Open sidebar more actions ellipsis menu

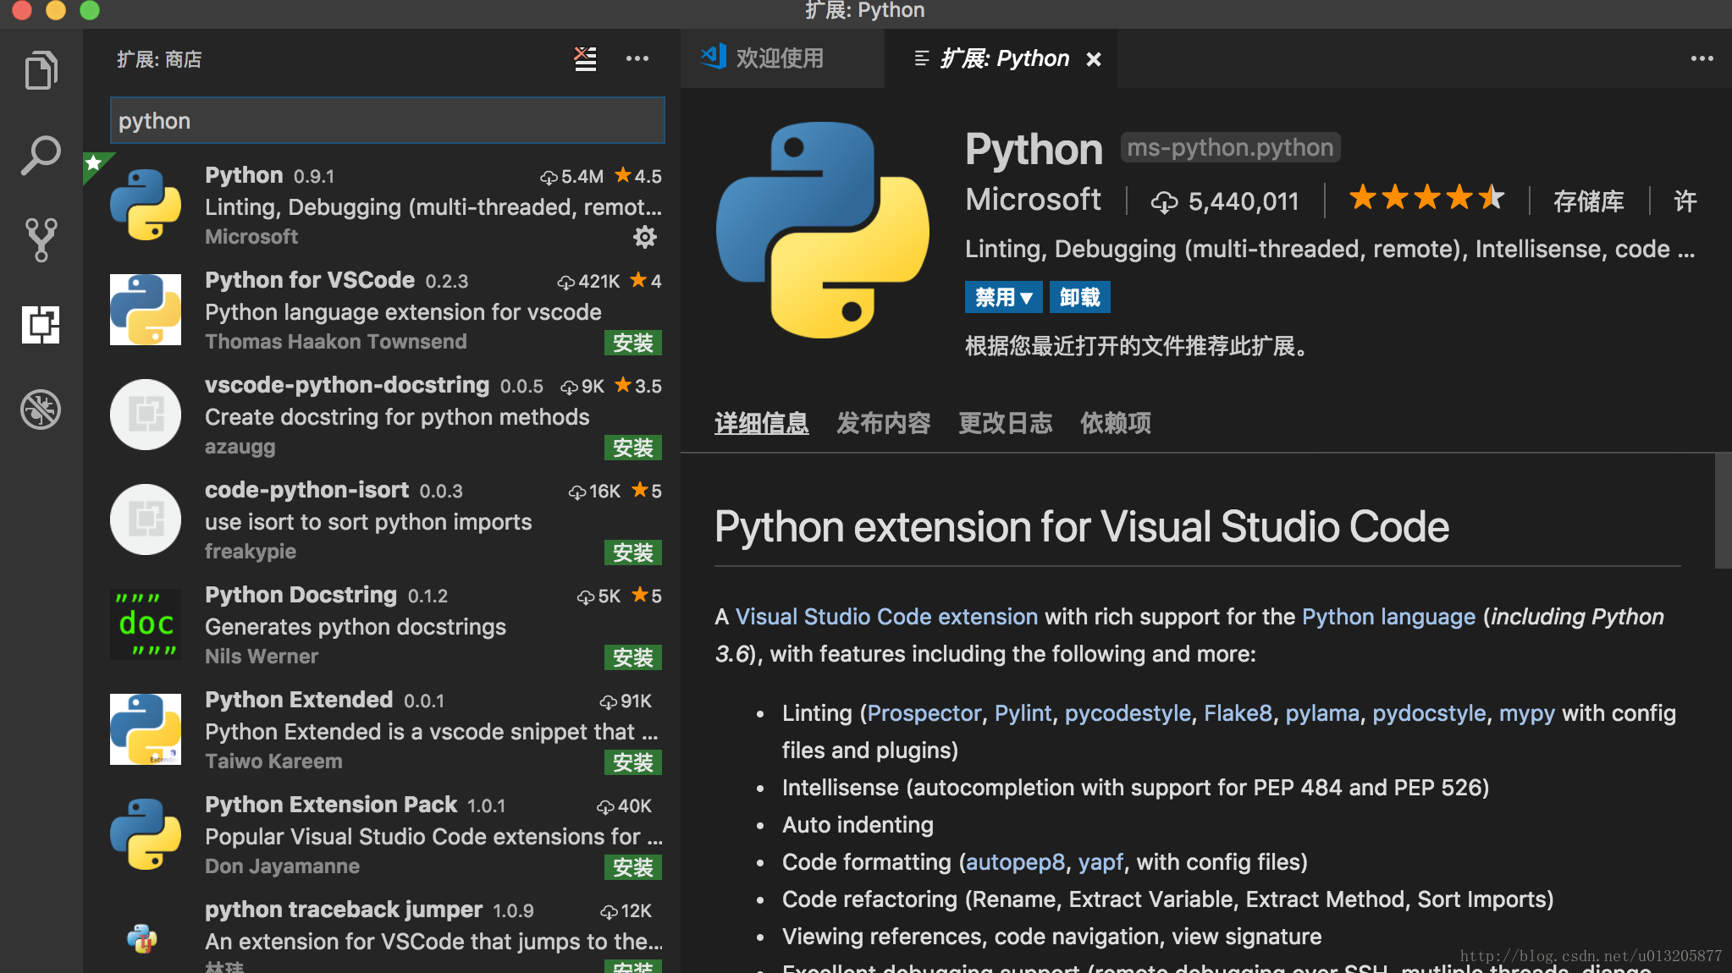(x=637, y=58)
